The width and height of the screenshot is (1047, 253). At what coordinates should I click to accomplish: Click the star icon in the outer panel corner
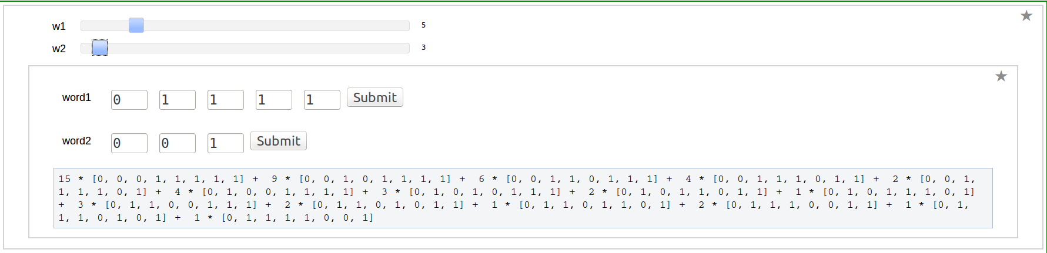(x=1026, y=16)
